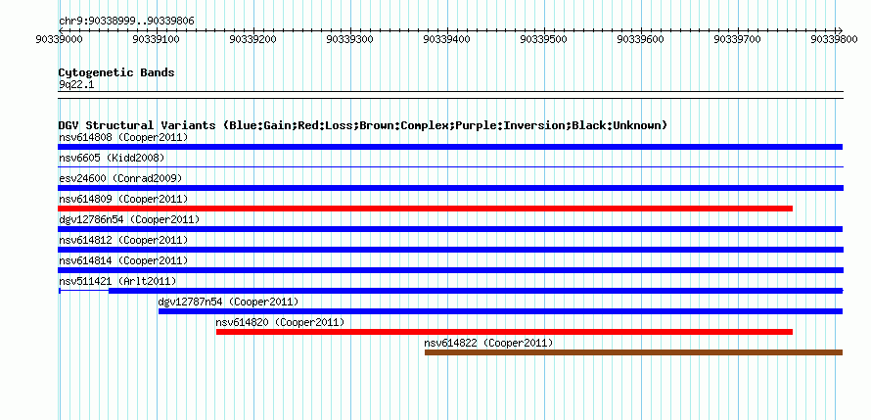Click the nsv614808 (Cooper2011) label
This screenshot has height=420, width=871.
pyautogui.click(x=123, y=137)
